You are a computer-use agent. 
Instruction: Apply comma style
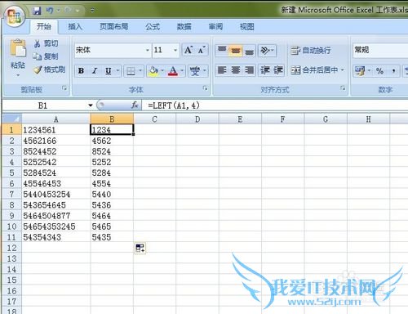[x=393, y=71]
